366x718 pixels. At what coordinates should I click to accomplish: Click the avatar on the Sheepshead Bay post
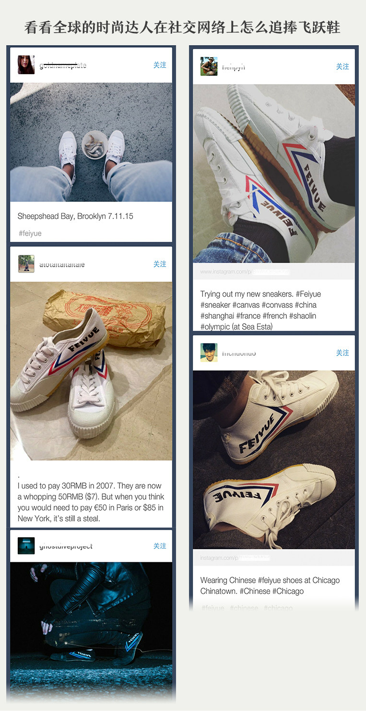tap(26, 64)
